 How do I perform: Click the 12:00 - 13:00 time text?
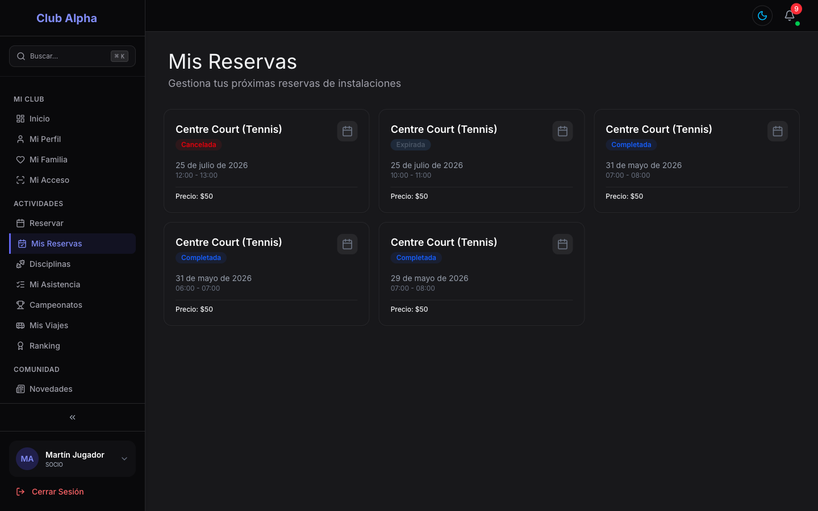tap(197, 175)
